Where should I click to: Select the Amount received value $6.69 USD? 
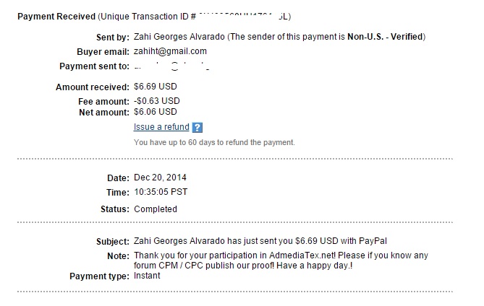[156, 87]
